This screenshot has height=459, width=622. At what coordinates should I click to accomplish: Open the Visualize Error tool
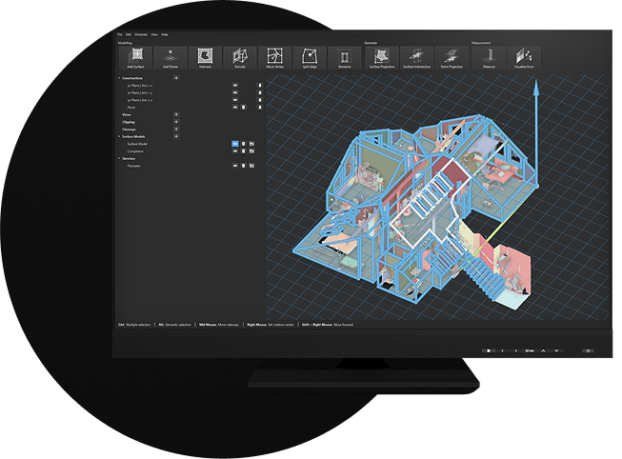point(522,58)
